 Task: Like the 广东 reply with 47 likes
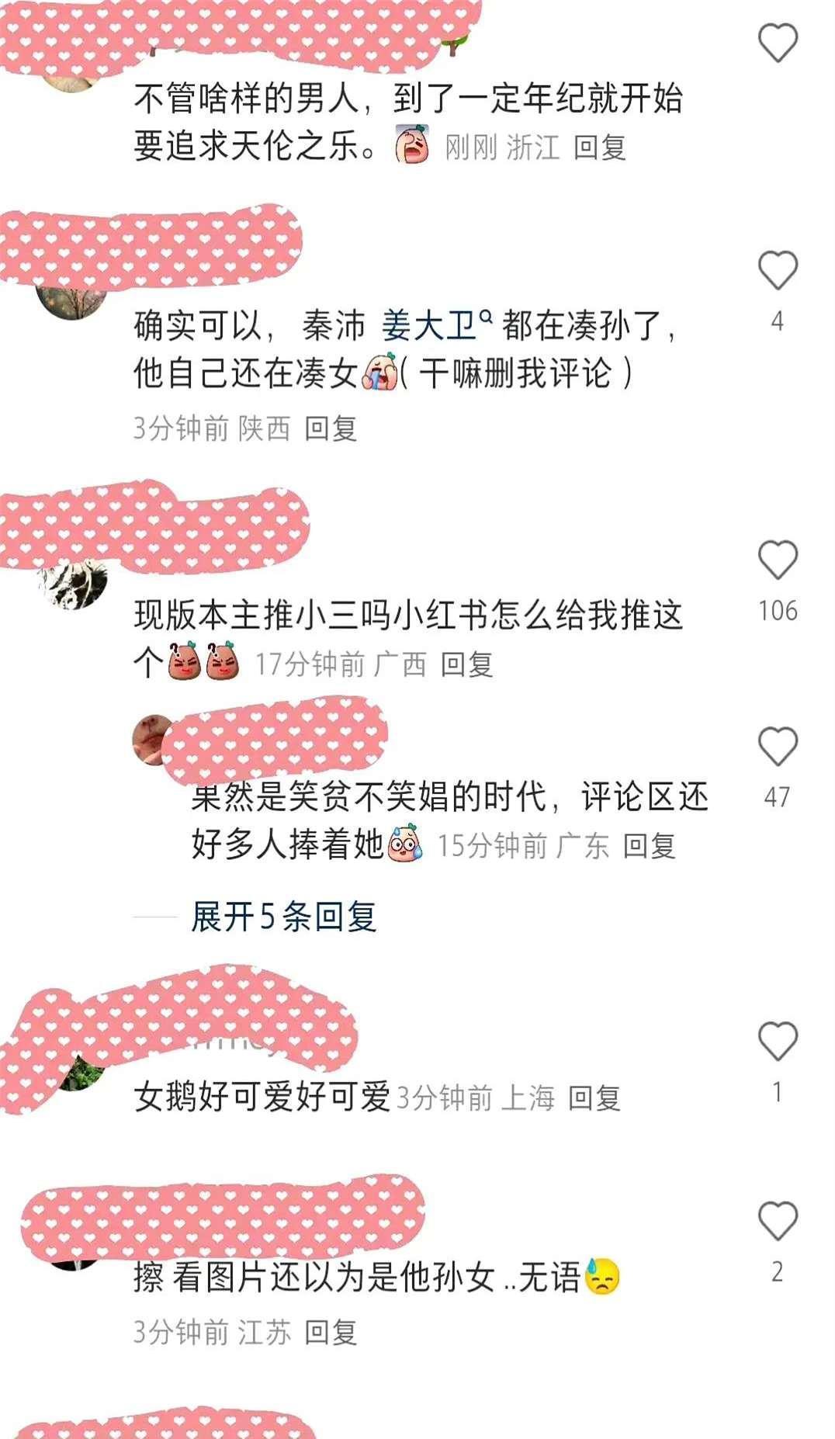pos(778,747)
